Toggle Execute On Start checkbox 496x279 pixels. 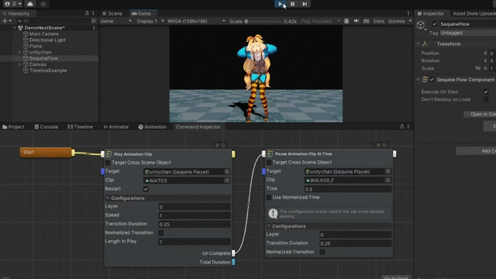[486, 91]
